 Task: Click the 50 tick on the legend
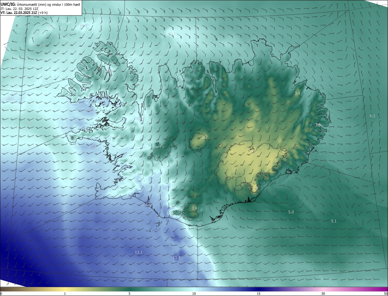pyautogui.click(x=386, y=294)
